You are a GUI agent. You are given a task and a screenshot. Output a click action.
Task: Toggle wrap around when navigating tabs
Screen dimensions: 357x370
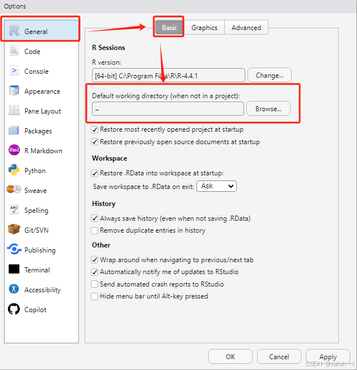click(x=95, y=260)
